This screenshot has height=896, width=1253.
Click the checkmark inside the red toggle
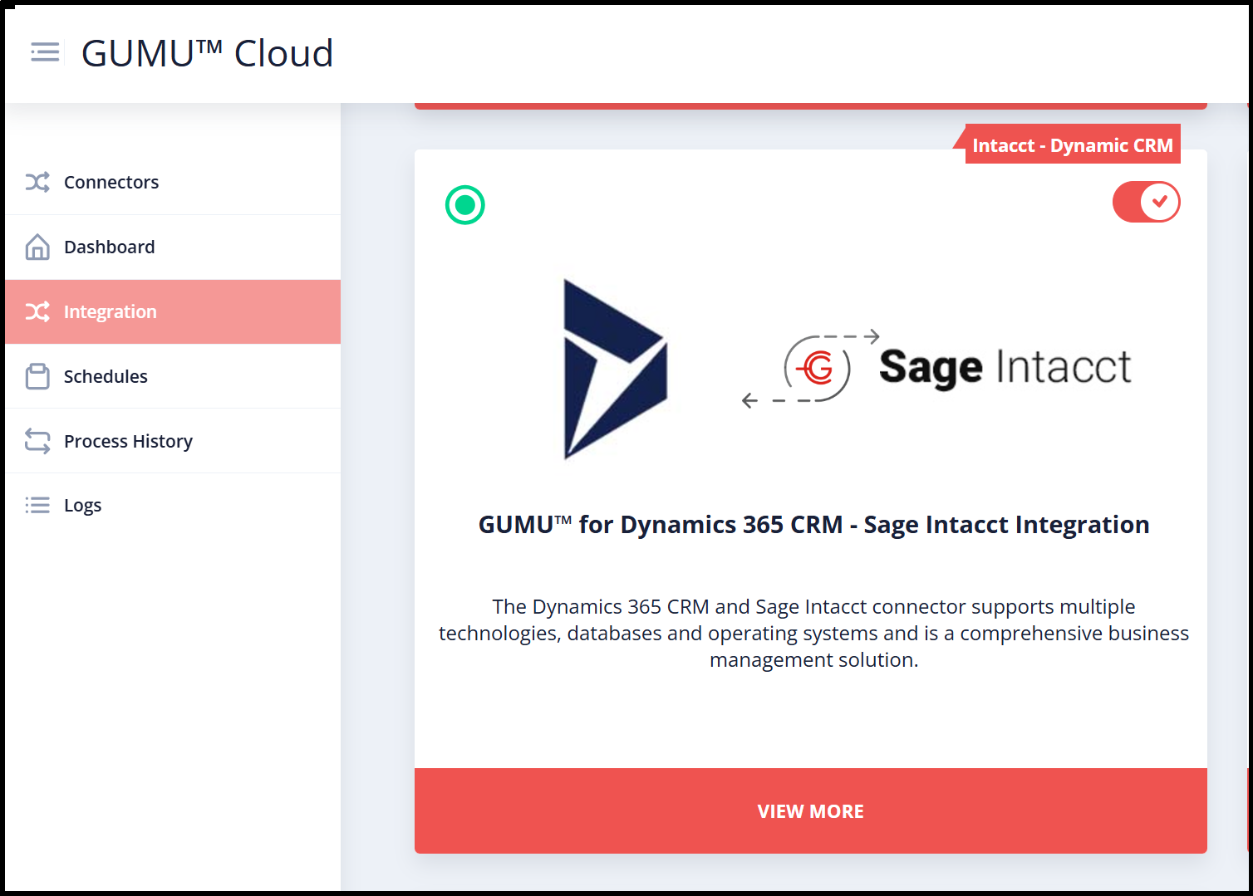point(1161,201)
